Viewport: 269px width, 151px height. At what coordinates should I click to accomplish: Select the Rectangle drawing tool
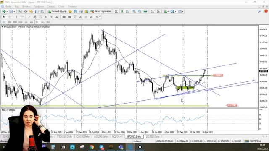coord(69,17)
